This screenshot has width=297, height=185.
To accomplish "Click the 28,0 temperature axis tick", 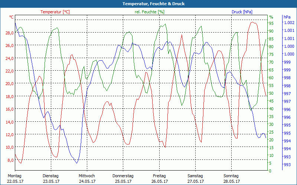I will click(x=10, y=33).
